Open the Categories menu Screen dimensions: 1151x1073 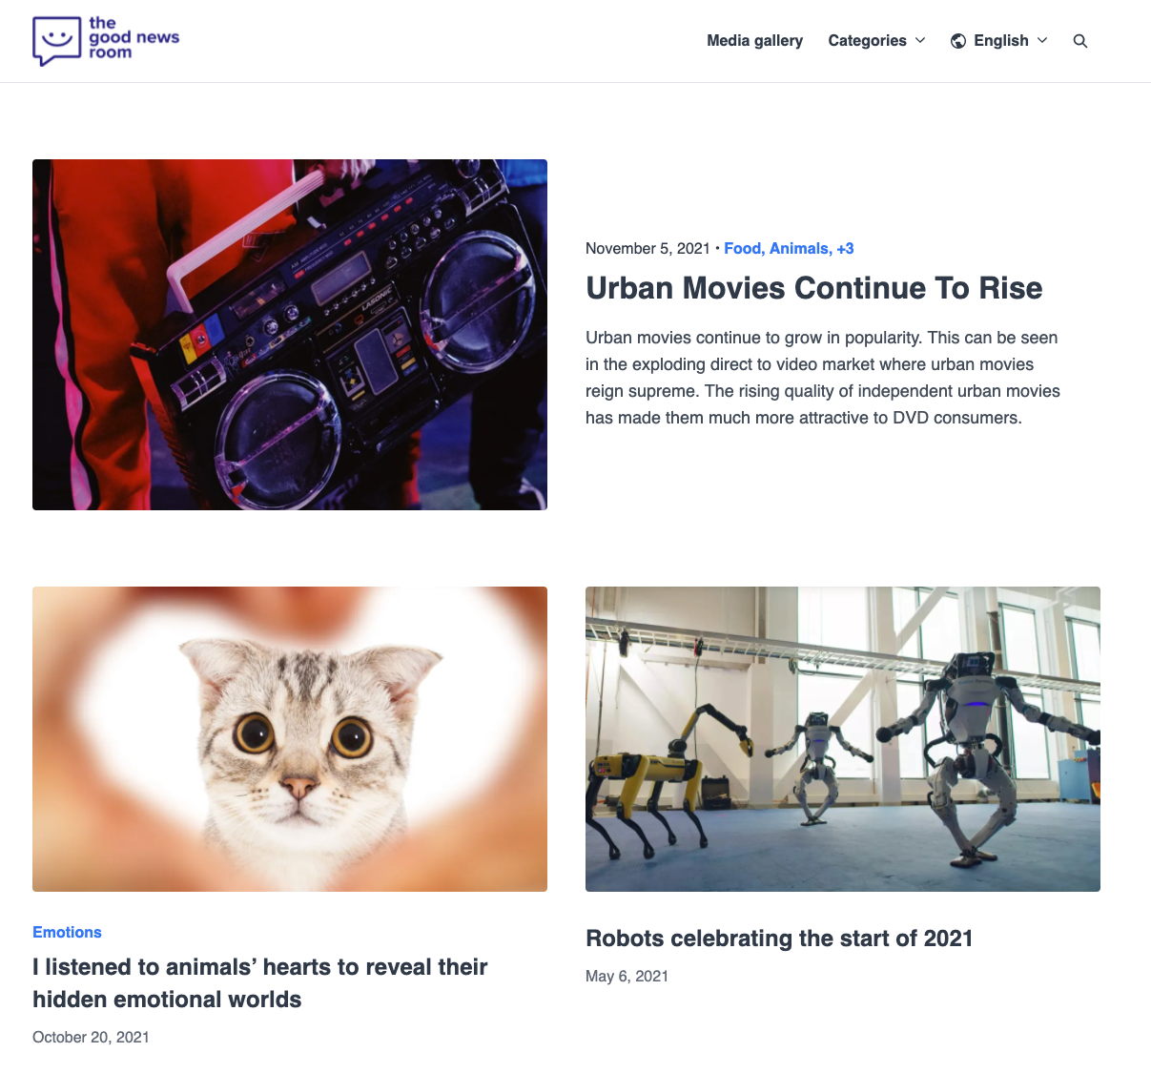coord(876,40)
